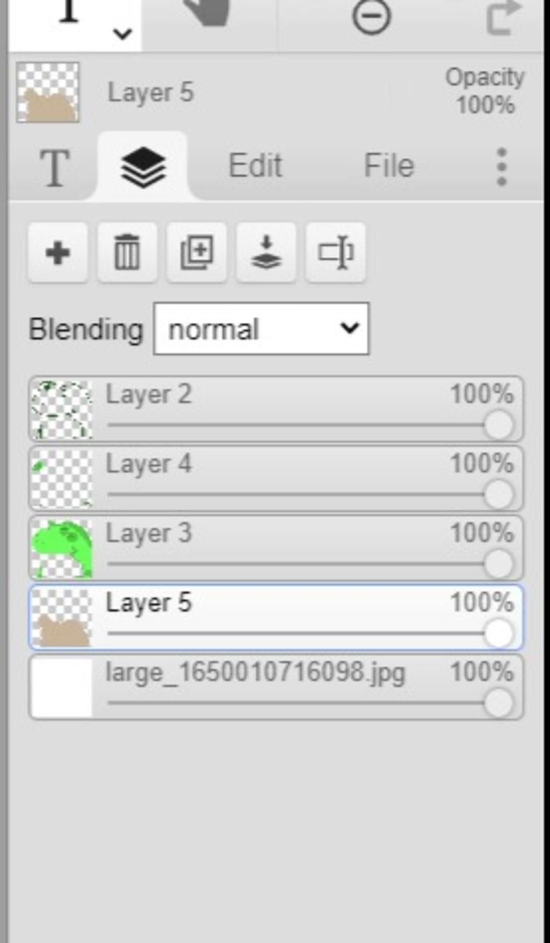
Task: Switch to the Text tab
Action: coord(54,168)
